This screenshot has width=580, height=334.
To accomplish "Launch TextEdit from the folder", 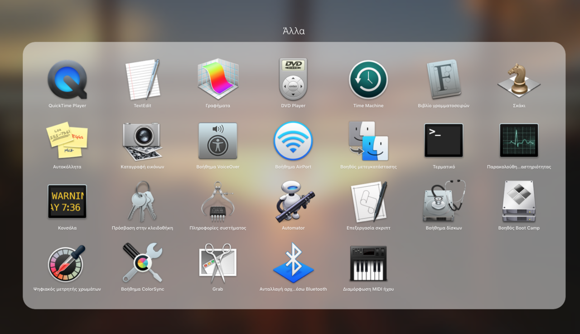I will 142,79.
